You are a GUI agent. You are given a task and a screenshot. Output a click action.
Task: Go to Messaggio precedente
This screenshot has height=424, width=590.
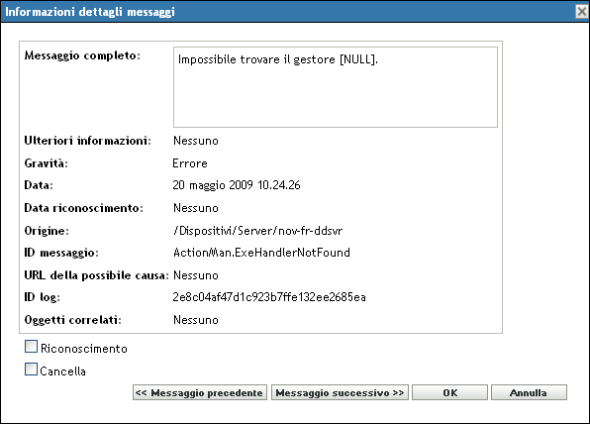point(200,392)
